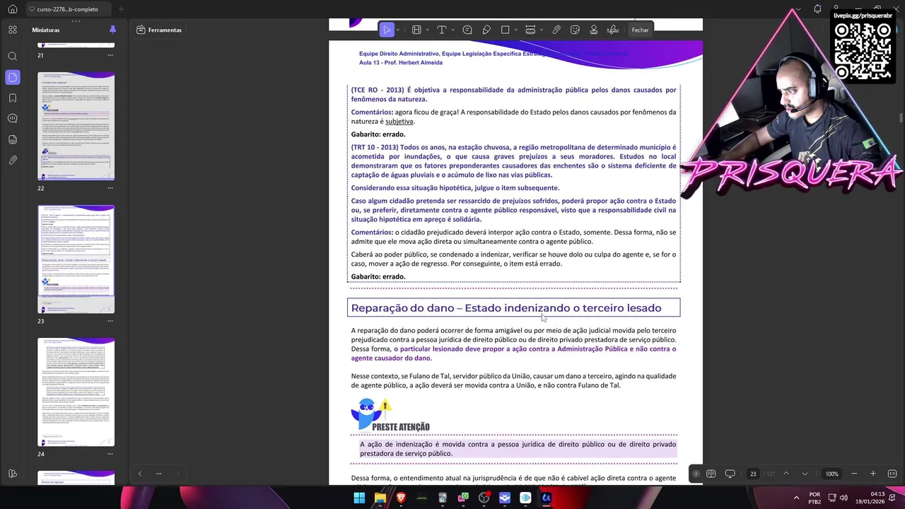Select the page 24 thumbnail

point(76,392)
